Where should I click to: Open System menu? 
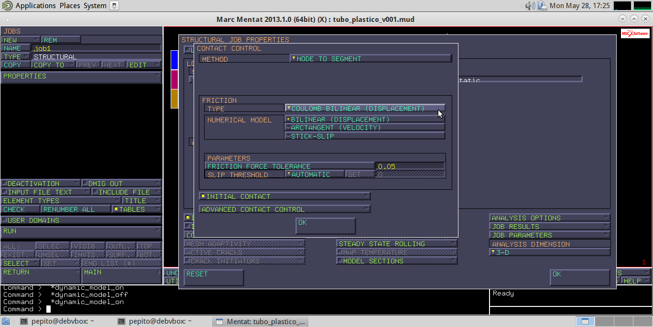click(x=95, y=6)
